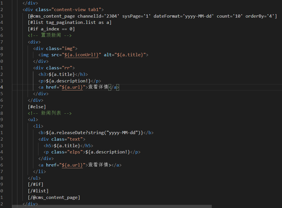282x208 pixels.
Task: Click the h3 ${a.title} line
Action: (63, 74)
